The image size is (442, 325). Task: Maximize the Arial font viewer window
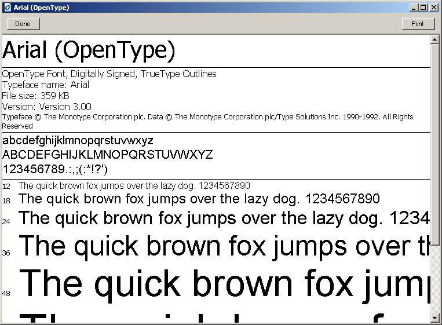point(423,8)
